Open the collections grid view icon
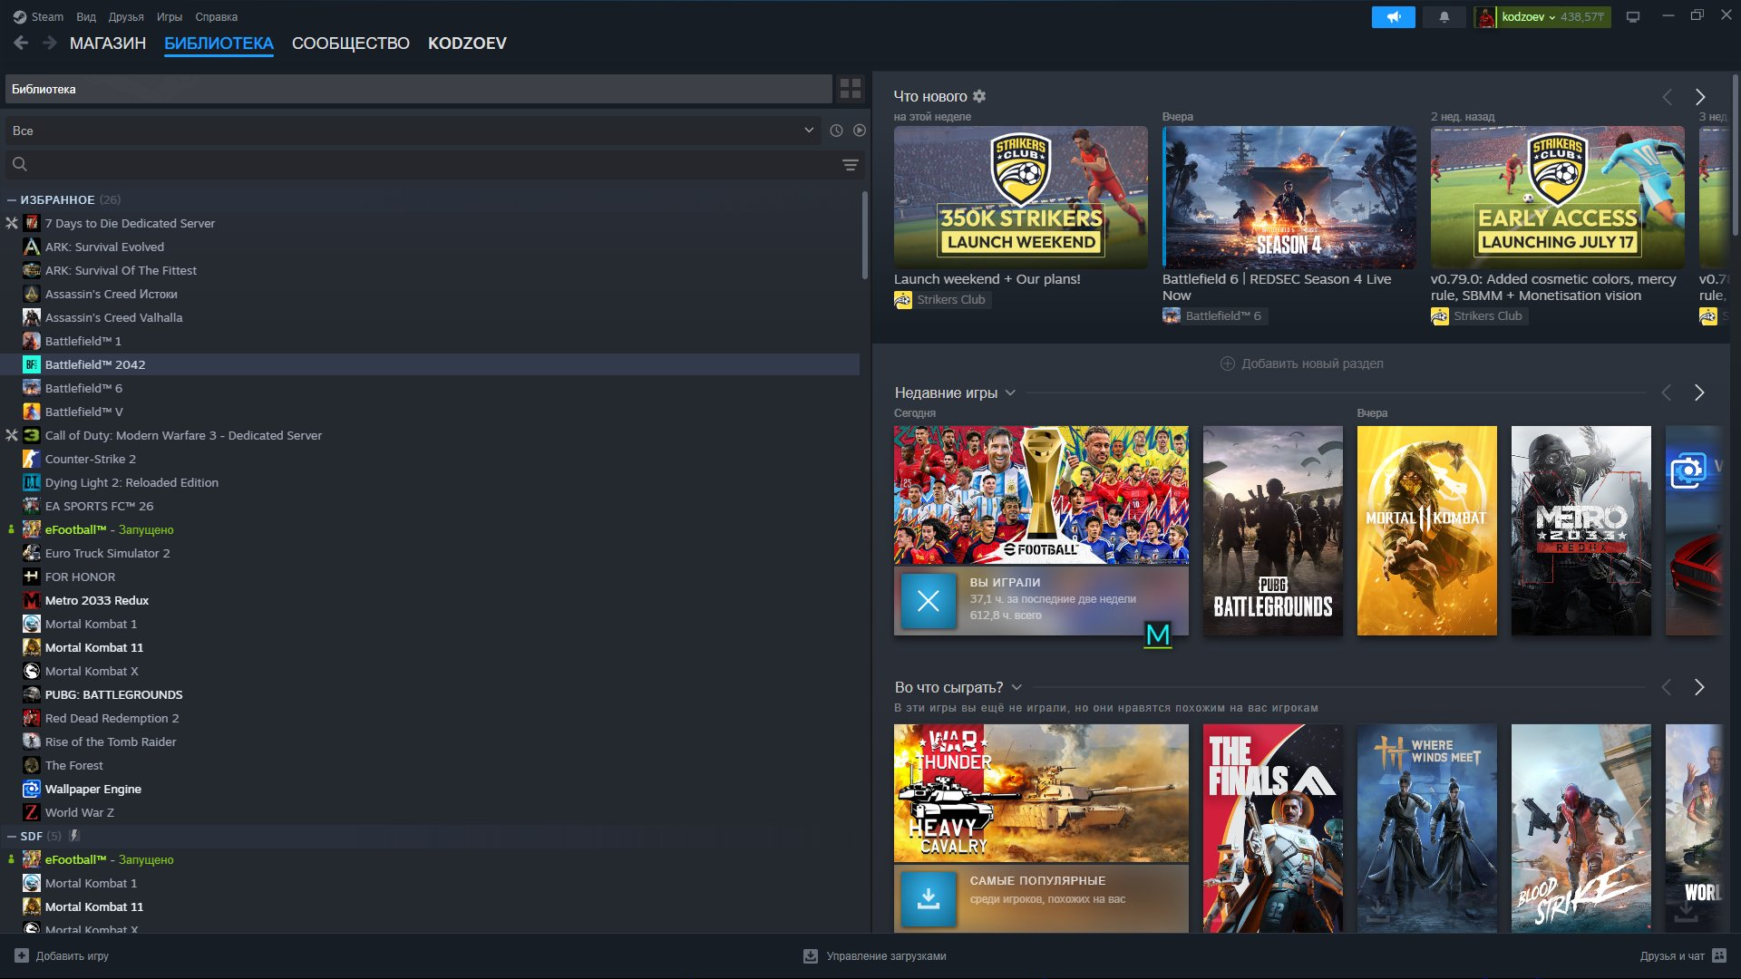 [x=851, y=89]
